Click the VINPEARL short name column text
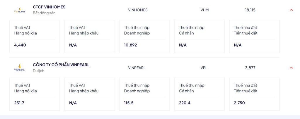This screenshot has width=300, height=119. click(x=137, y=68)
